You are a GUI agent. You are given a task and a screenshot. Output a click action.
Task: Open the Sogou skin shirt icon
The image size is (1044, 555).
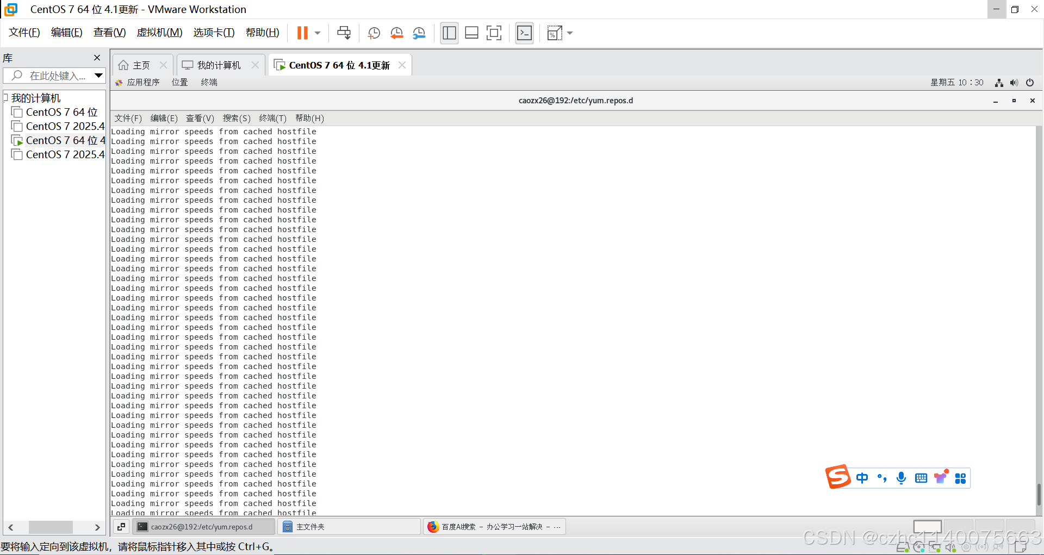941,477
